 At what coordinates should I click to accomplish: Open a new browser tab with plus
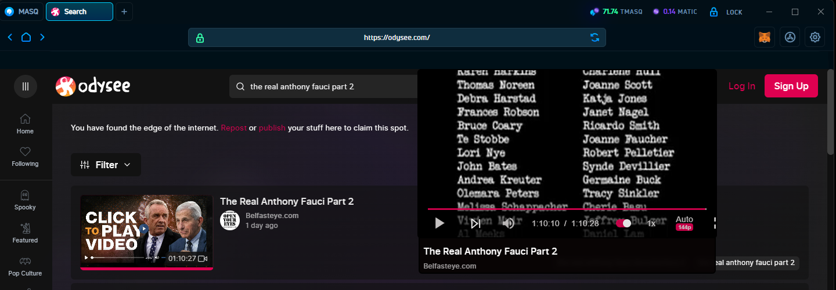(124, 12)
